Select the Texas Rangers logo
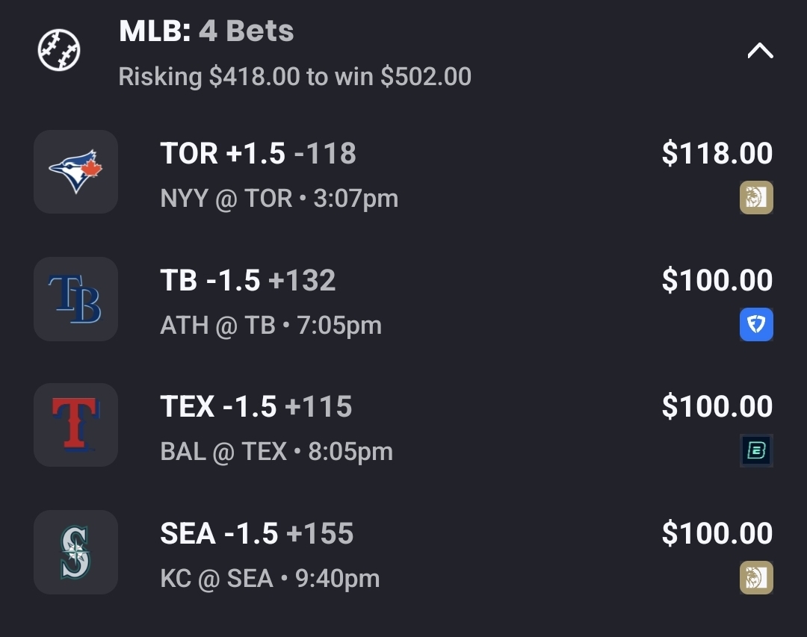 (75, 425)
